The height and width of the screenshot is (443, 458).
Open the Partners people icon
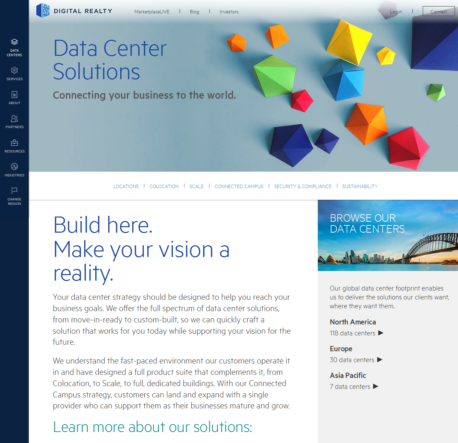coord(14,119)
